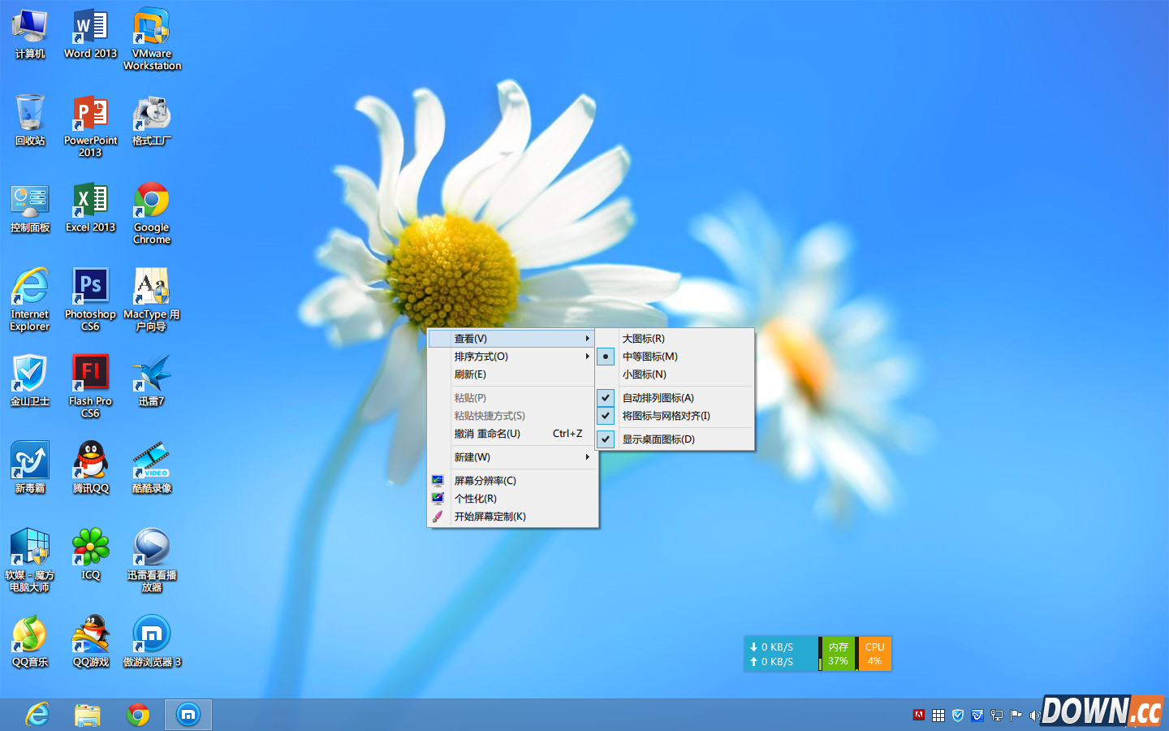
Task: Choose 刷新(E) from context menu
Action: click(470, 374)
